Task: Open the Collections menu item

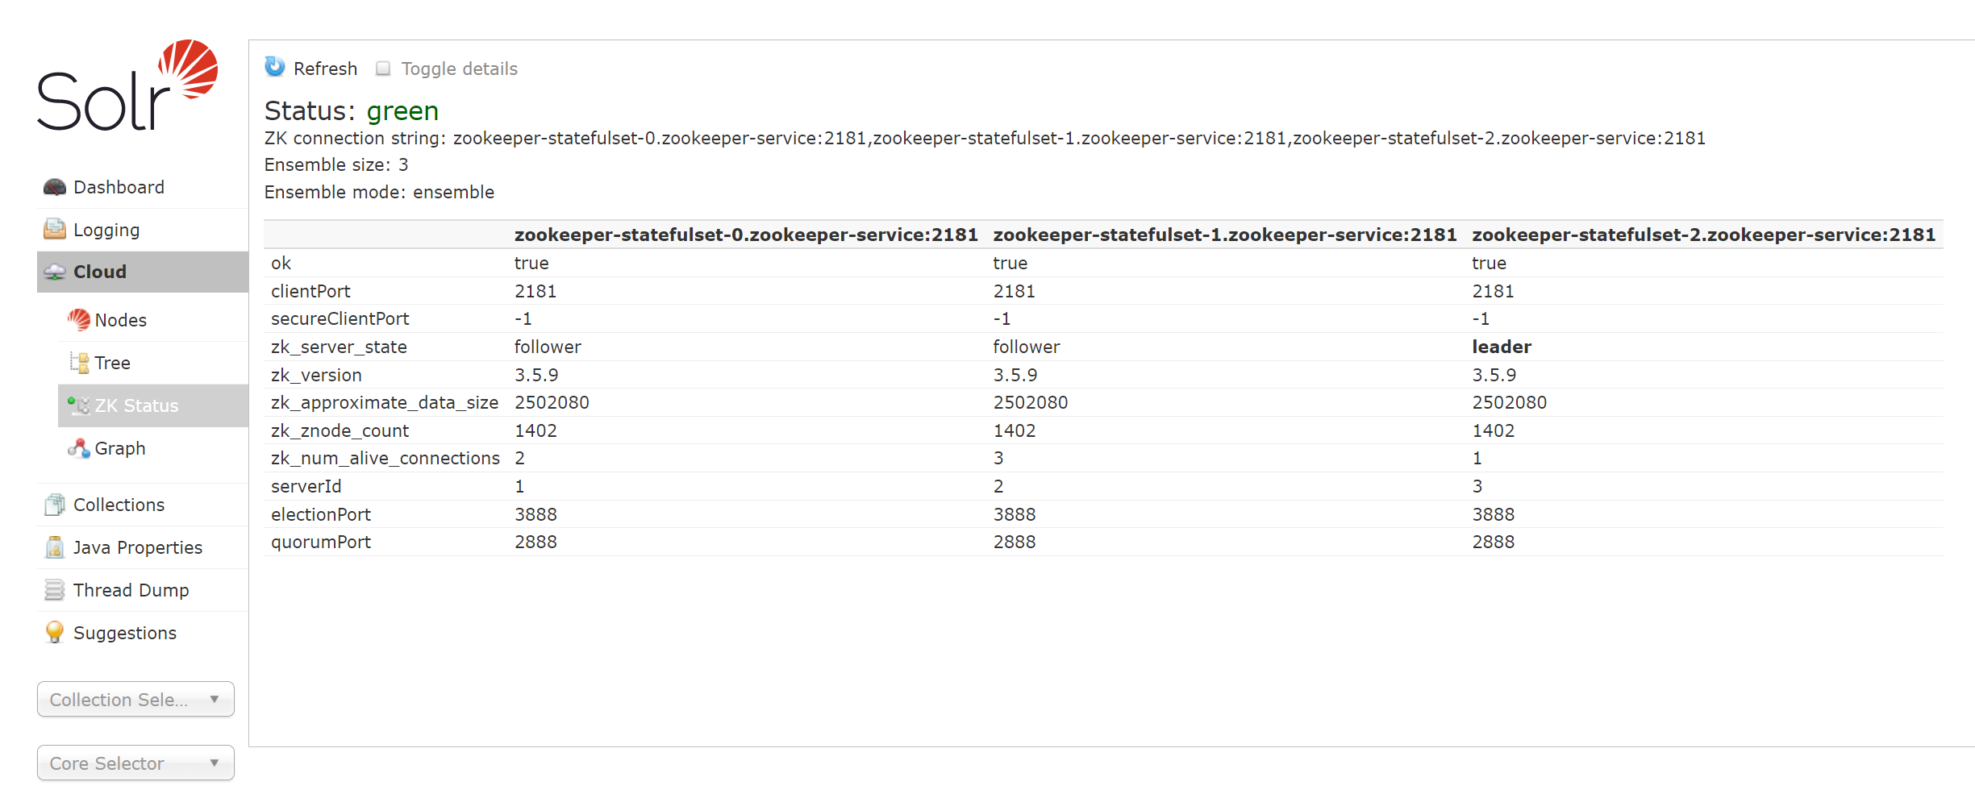Action: coord(119,505)
